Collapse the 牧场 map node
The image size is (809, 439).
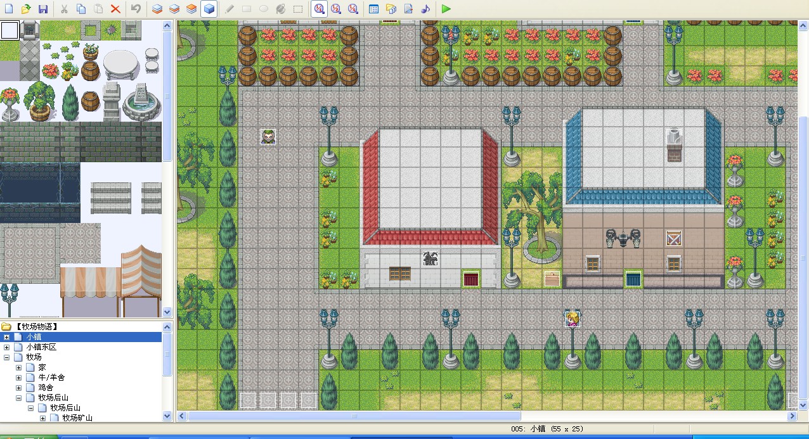coord(7,357)
